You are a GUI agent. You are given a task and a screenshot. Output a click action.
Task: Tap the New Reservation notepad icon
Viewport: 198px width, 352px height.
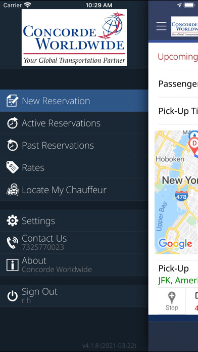[12, 101]
